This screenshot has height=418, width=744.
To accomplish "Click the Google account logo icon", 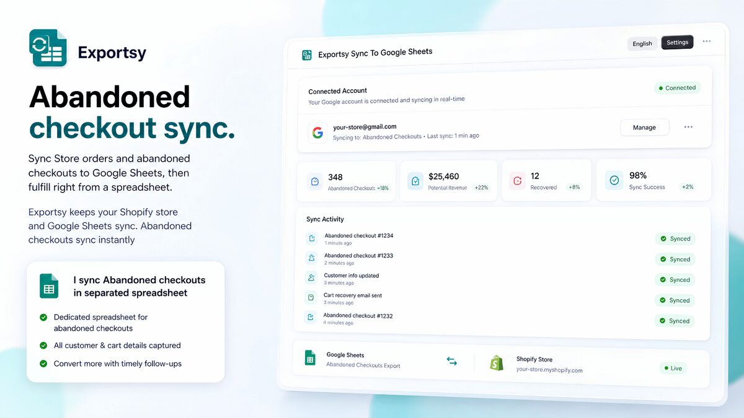I will pos(317,133).
